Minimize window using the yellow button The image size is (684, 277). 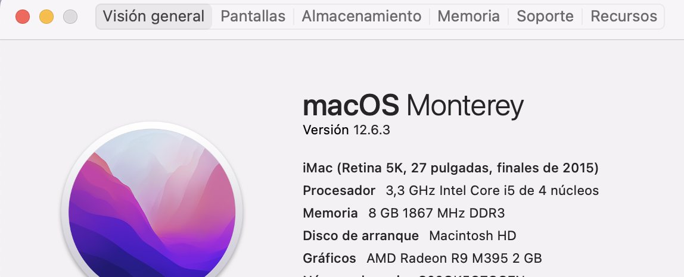tap(46, 17)
